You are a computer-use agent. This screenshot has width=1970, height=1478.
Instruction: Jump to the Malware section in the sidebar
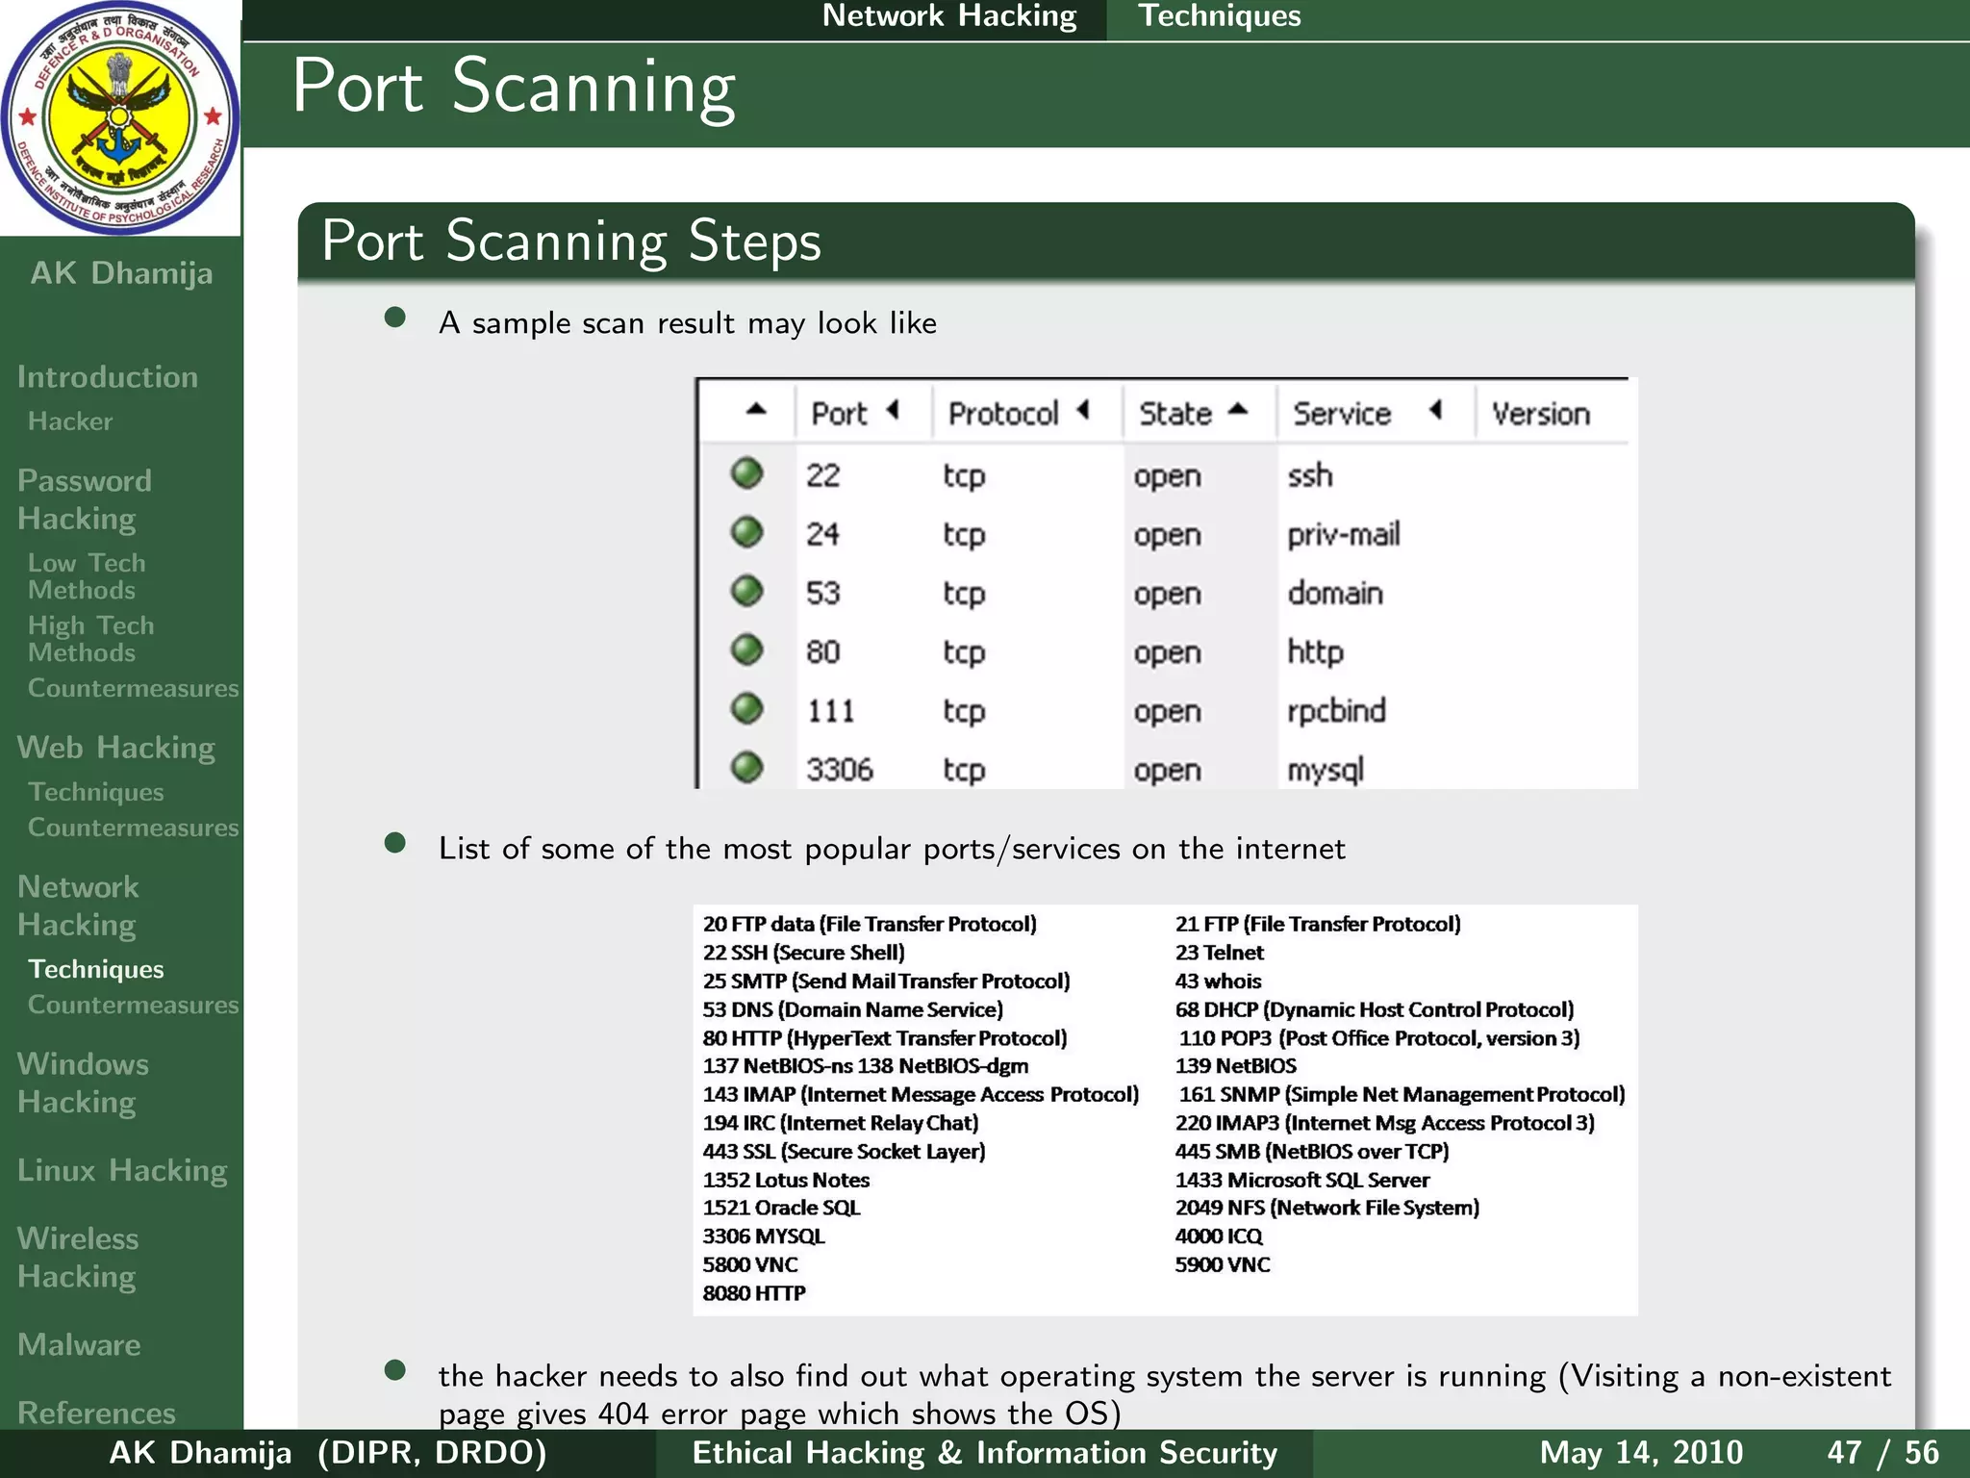(79, 1344)
